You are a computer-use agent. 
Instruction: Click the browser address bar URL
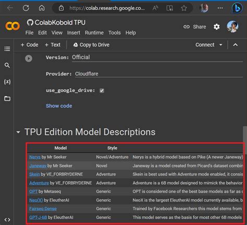pos(107,8)
